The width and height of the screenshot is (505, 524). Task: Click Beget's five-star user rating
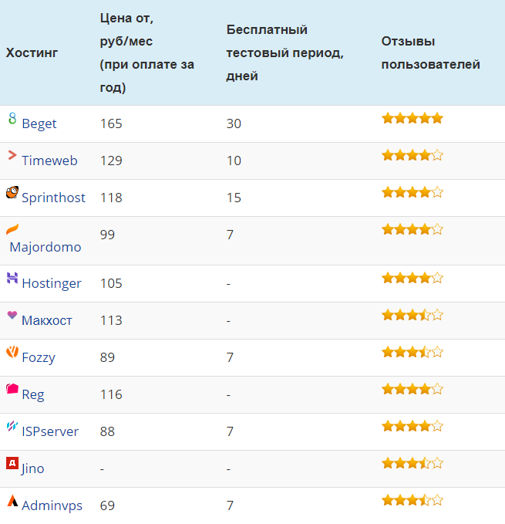[412, 119]
